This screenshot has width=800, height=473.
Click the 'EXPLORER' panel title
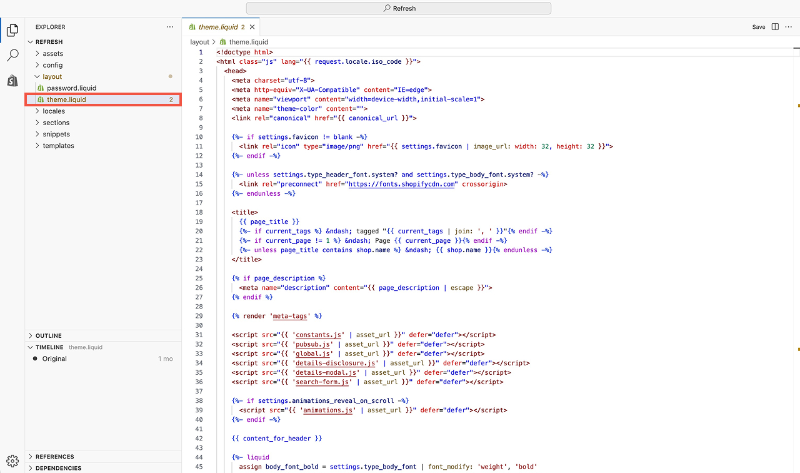pos(51,27)
